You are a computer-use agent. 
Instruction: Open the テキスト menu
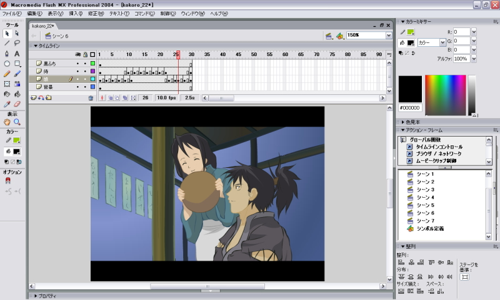coord(119,14)
